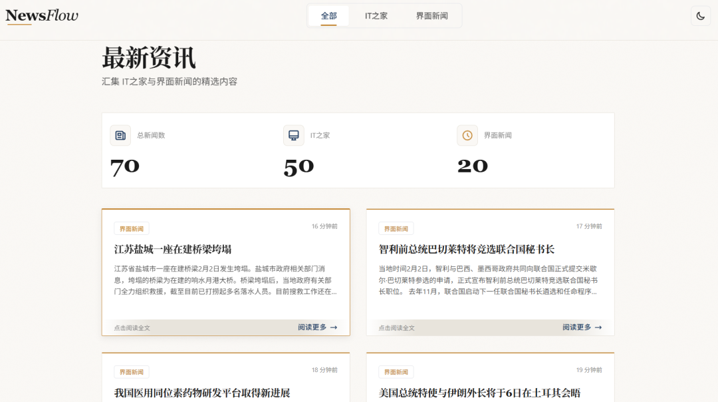Click the summary text of 江苏盐城 article
718x402 pixels.
coord(225,280)
